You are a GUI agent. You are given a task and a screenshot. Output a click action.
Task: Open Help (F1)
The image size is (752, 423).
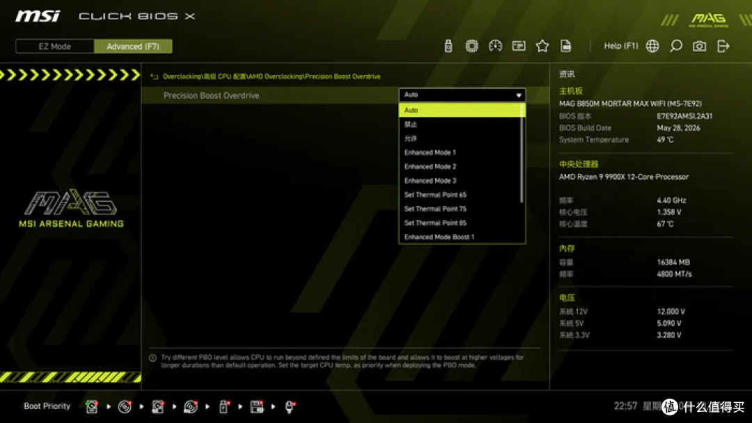620,46
